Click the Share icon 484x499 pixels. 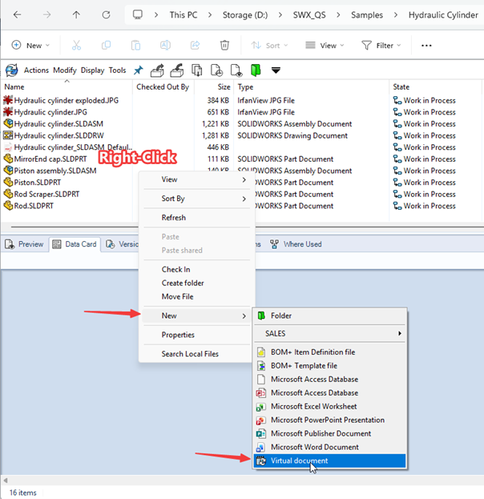click(195, 45)
